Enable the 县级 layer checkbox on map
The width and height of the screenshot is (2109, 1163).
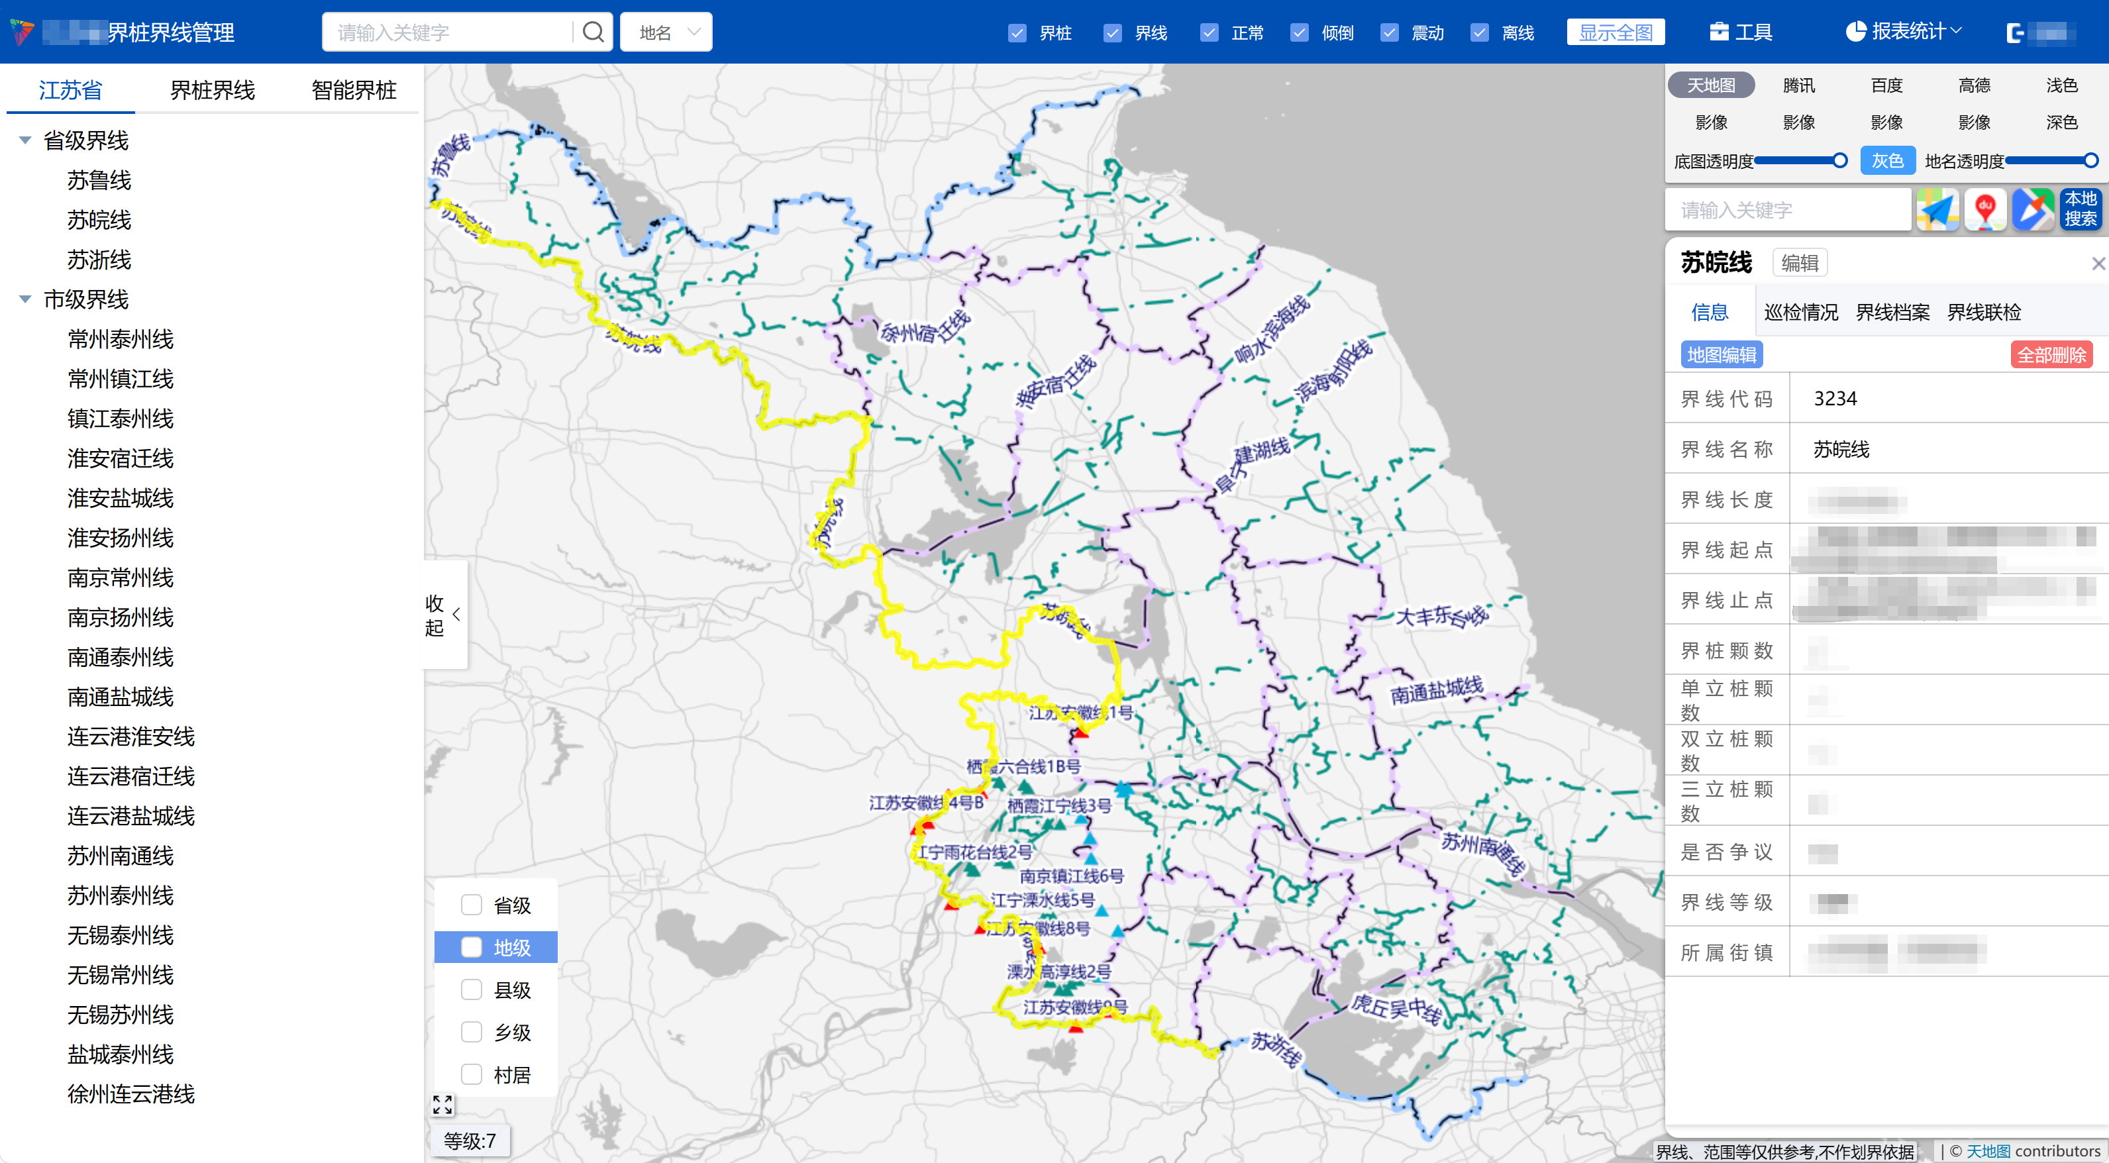click(x=472, y=989)
